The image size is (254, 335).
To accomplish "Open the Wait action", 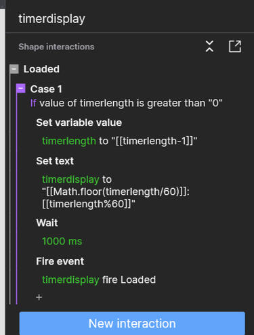I will point(47,223).
